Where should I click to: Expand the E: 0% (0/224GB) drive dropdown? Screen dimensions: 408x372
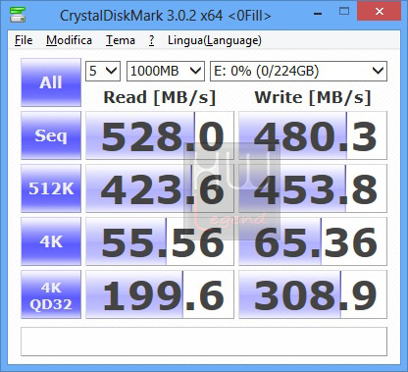point(298,71)
